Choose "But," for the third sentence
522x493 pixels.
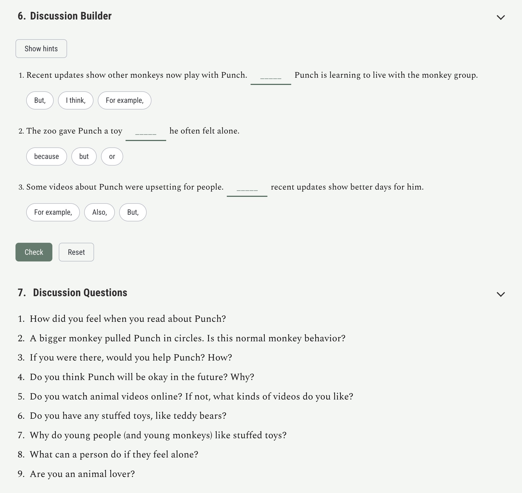133,212
